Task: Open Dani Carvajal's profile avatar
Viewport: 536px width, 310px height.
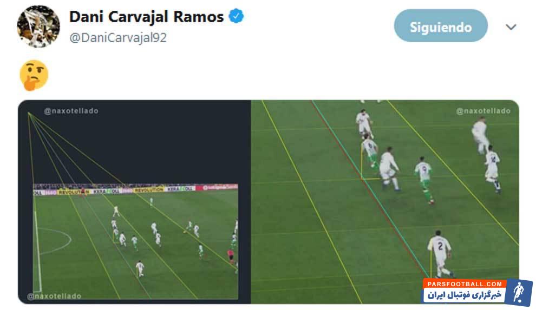Action: point(38,27)
